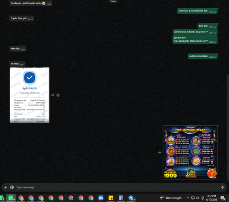Open the attach plus menu
This screenshot has width=229, height=202.
point(5,187)
